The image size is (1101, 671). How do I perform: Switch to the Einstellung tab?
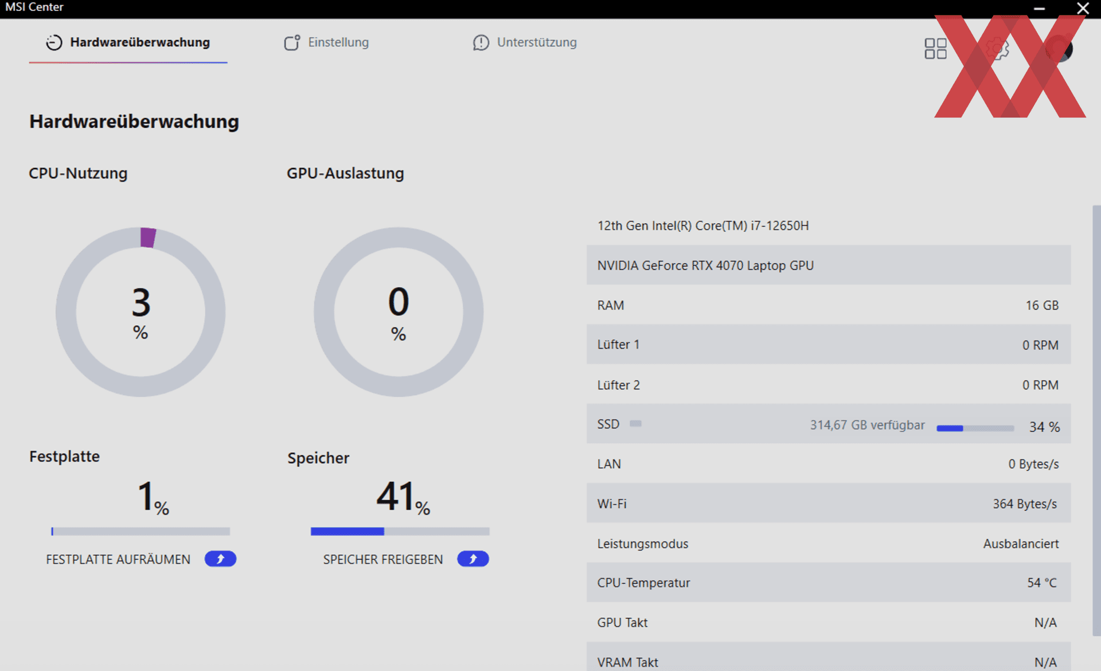click(x=338, y=42)
